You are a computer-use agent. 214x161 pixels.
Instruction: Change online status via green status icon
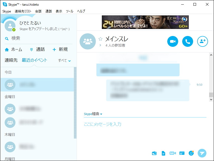[14, 30]
